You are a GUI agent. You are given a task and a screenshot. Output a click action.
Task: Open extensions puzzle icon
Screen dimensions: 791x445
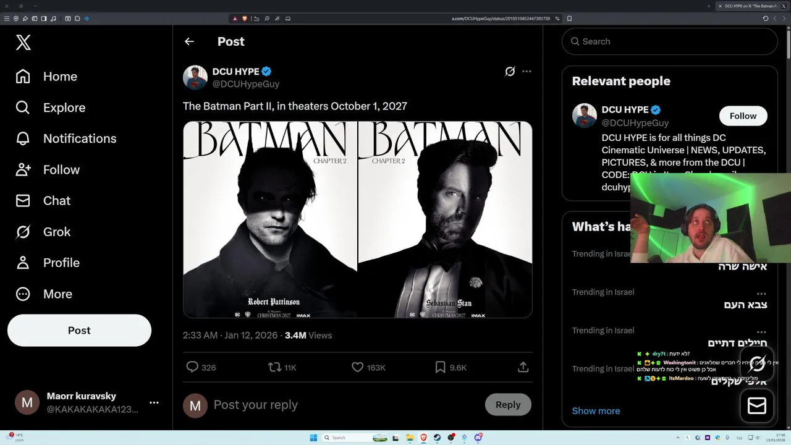77,19
